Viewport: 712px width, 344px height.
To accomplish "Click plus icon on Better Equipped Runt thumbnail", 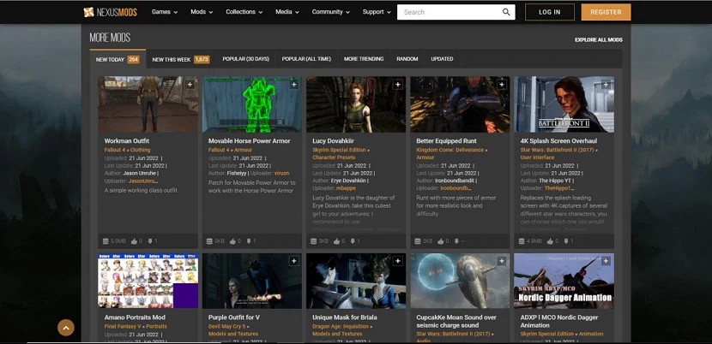I will coord(503,85).
